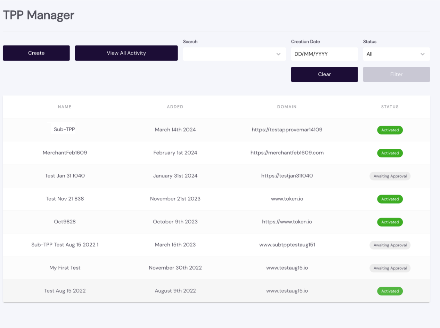
Task: Select the MerchantFeb1609 entry
Action: (x=65, y=153)
